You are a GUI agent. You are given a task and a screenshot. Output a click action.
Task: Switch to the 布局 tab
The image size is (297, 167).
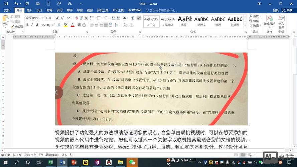pyautogui.click(x=49, y=10)
